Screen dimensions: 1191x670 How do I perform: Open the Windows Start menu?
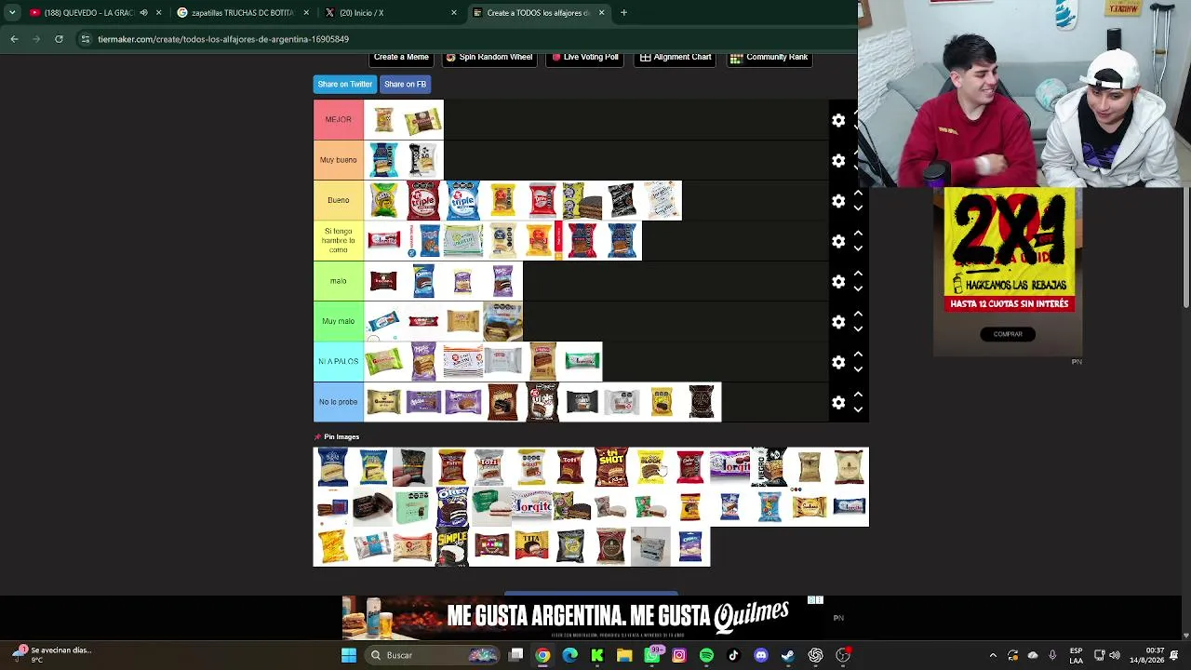click(349, 655)
